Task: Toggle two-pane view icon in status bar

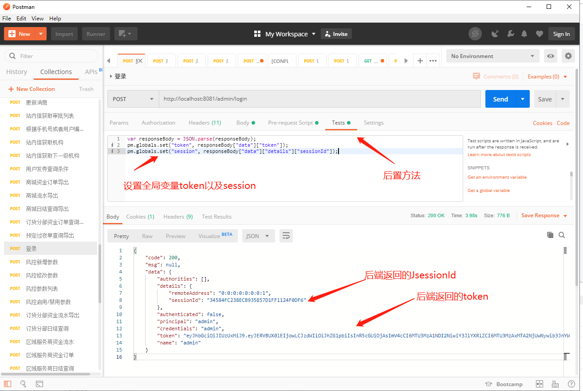Action: pos(539,384)
